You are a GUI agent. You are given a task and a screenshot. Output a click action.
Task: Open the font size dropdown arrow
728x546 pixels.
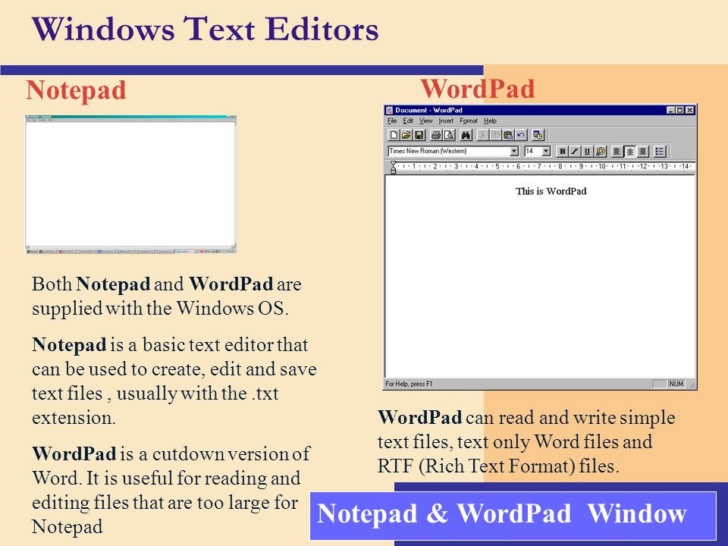(546, 152)
